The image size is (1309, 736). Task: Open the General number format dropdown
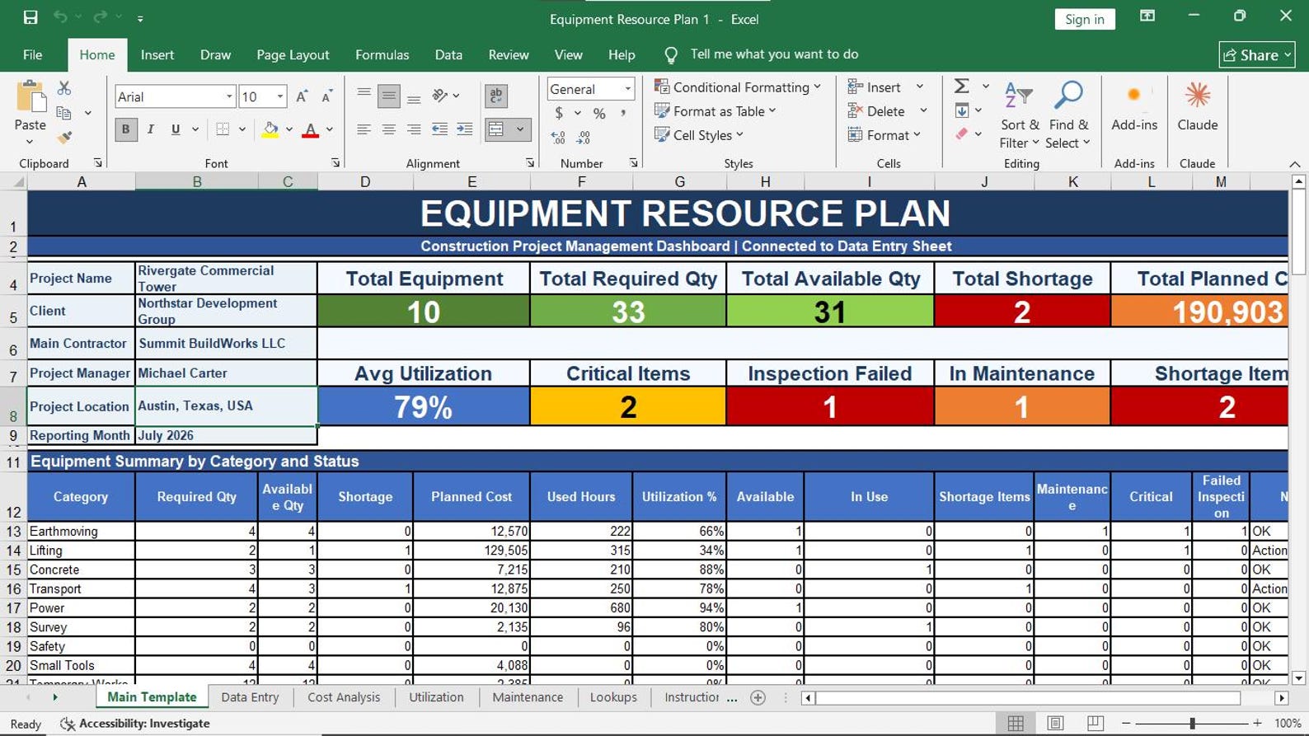coord(628,89)
